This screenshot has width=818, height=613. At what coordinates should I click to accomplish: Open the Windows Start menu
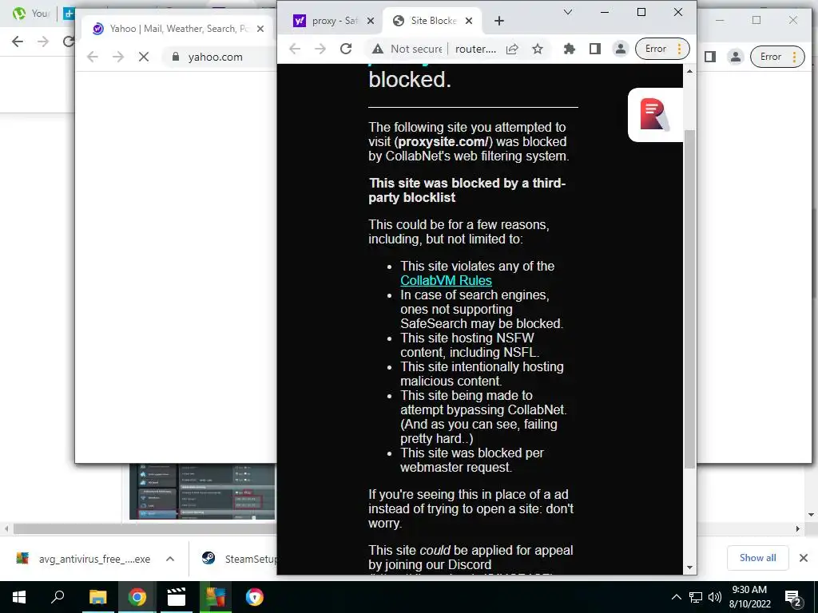pos(19,597)
